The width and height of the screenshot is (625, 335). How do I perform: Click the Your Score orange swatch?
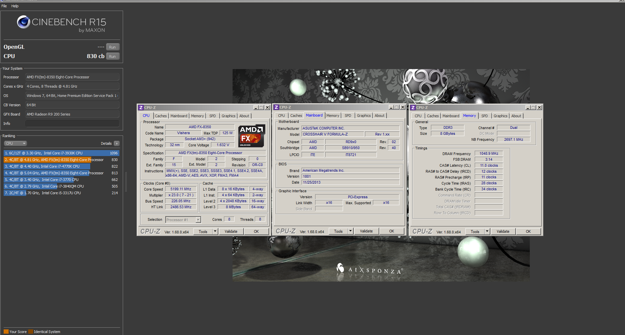[x=6, y=331]
